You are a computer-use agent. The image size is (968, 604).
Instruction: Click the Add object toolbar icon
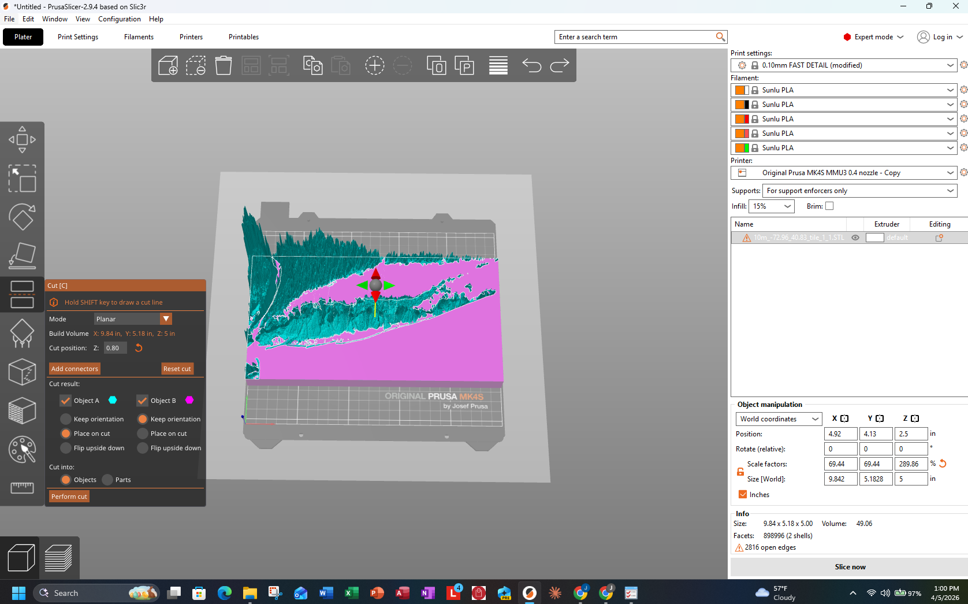[167, 65]
